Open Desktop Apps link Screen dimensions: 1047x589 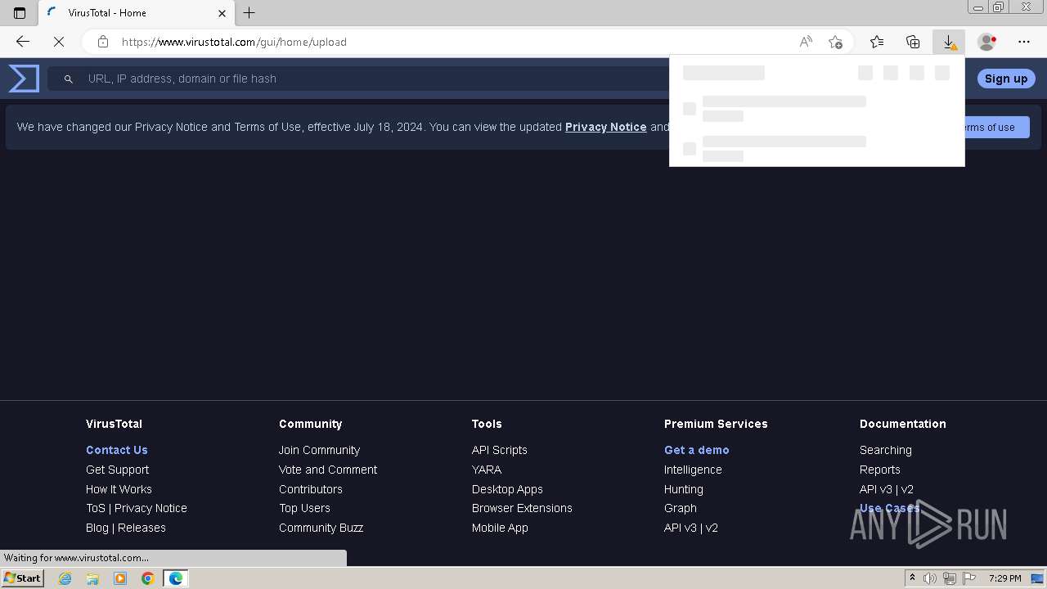pyautogui.click(x=507, y=489)
